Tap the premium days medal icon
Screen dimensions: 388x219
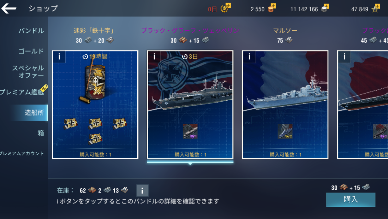226,8
